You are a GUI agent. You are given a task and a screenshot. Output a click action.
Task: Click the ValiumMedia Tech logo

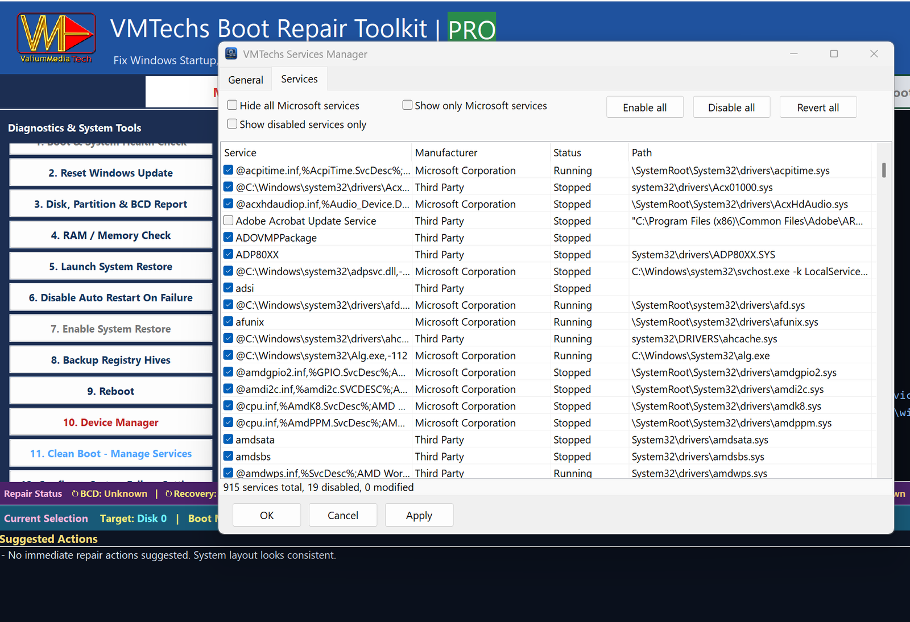click(56, 38)
